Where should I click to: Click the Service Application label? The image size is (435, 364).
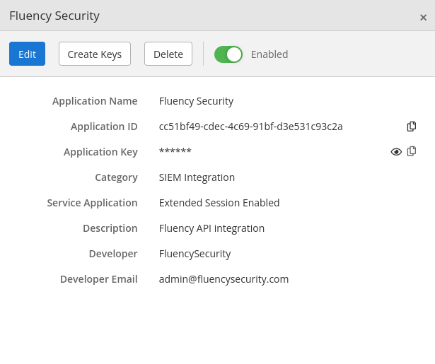pyautogui.click(x=92, y=203)
